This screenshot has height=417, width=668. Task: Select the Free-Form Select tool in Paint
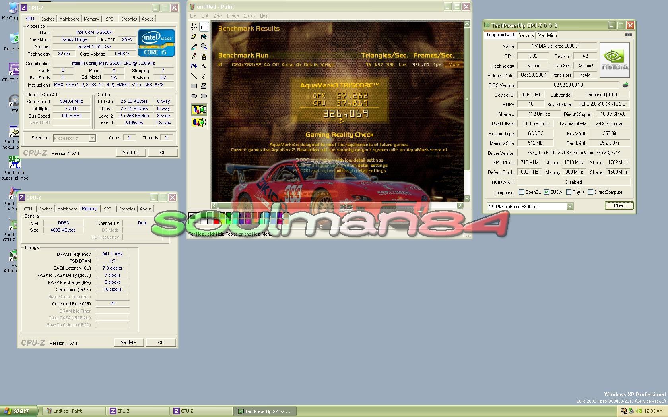(x=194, y=27)
